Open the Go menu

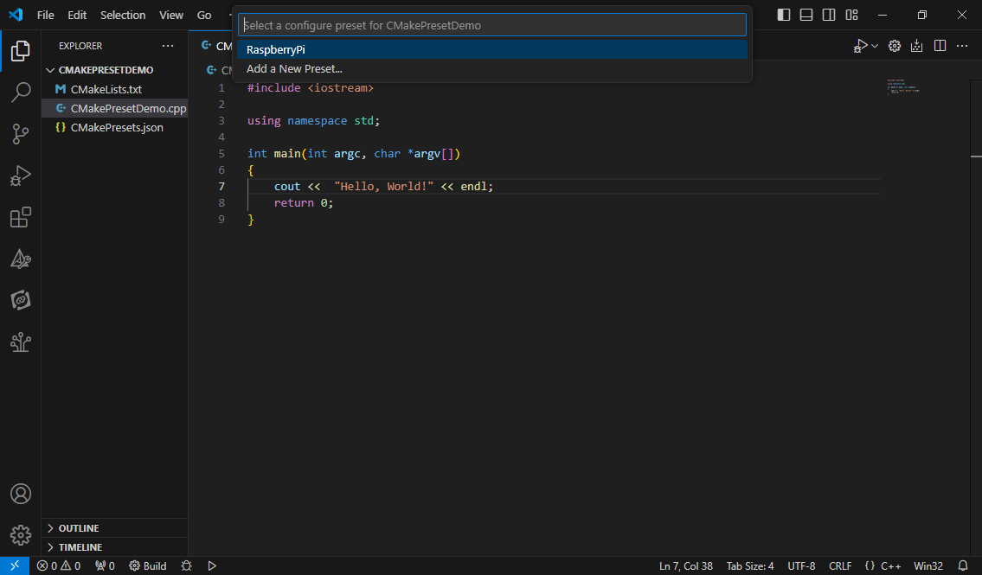pyautogui.click(x=204, y=15)
